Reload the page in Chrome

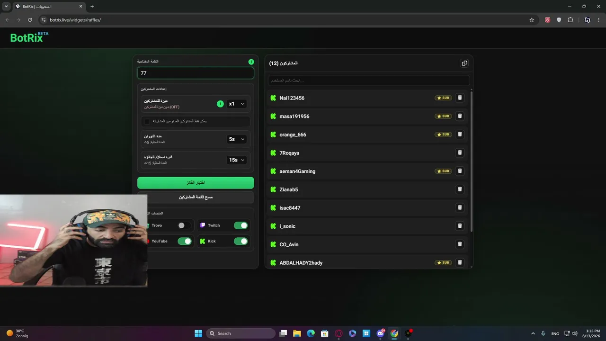pyautogui.click(x=30, y=20)
